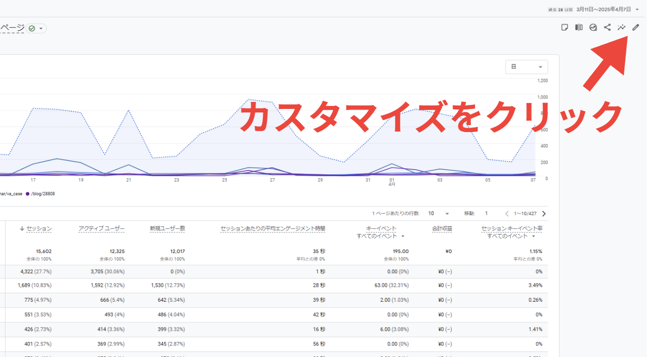Viewport: 647px width, 357px height.
Task: Click the green check status badge
Action: (36, 29)
